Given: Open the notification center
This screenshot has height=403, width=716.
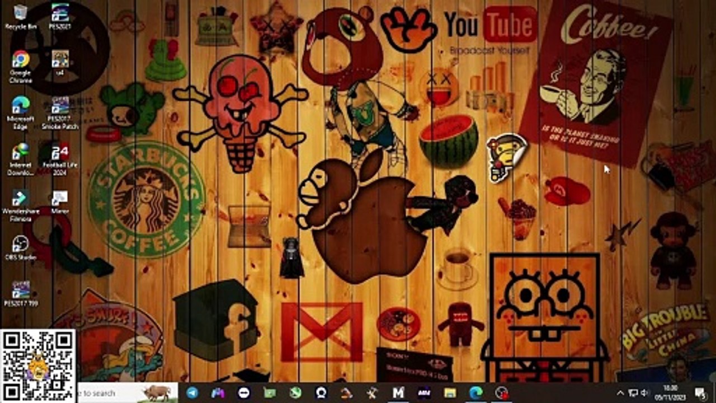Looking at the screenshot, I should pyautogui.click(x=701, y=393).
